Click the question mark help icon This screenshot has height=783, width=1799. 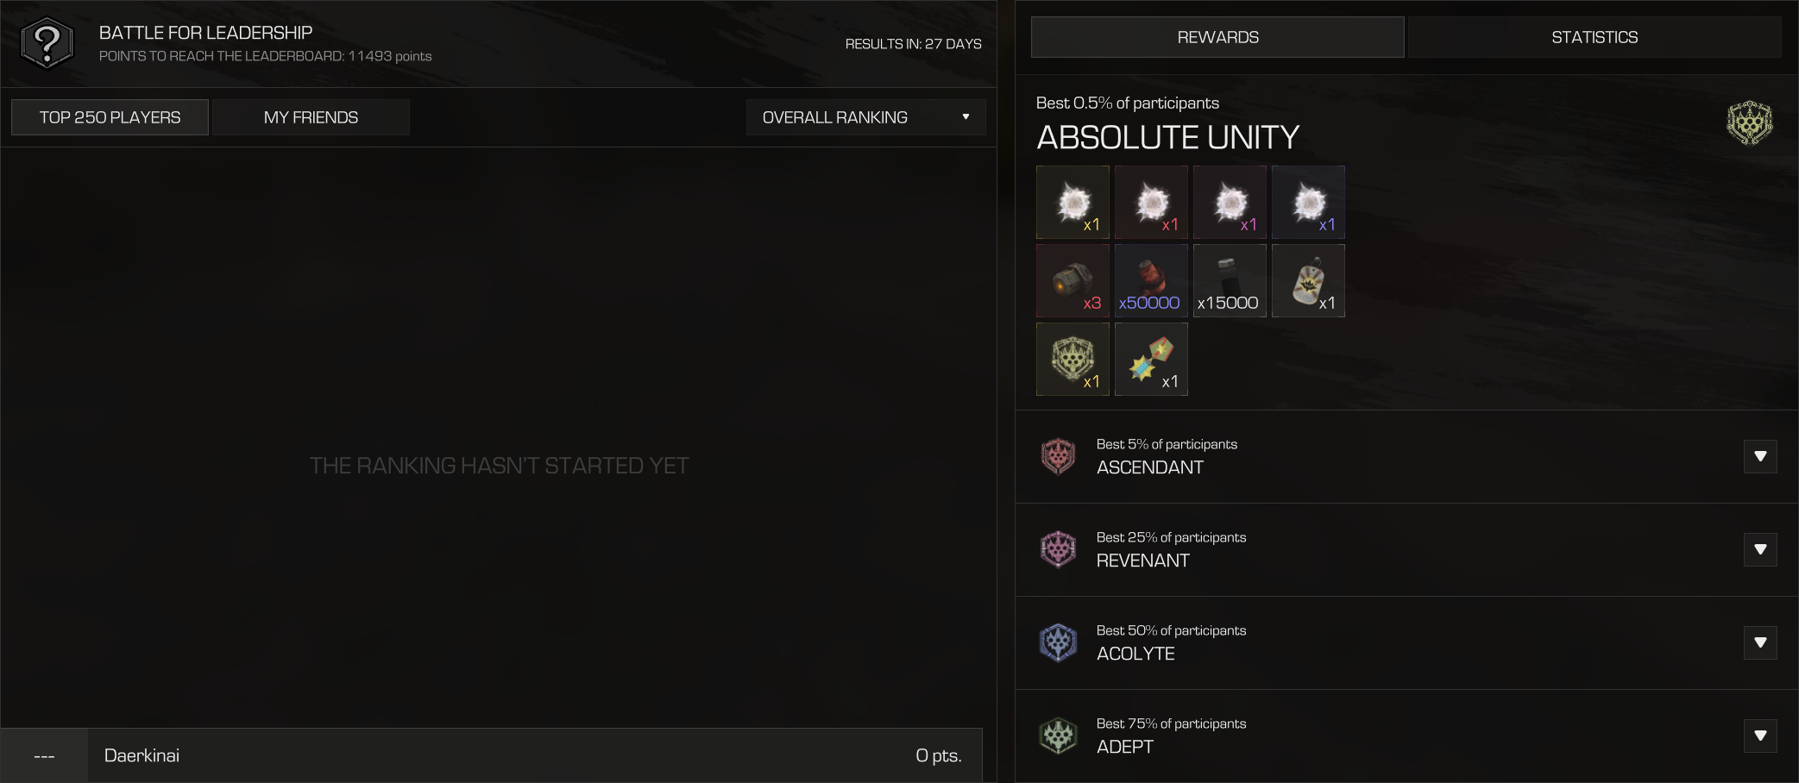tap(47, 43)
